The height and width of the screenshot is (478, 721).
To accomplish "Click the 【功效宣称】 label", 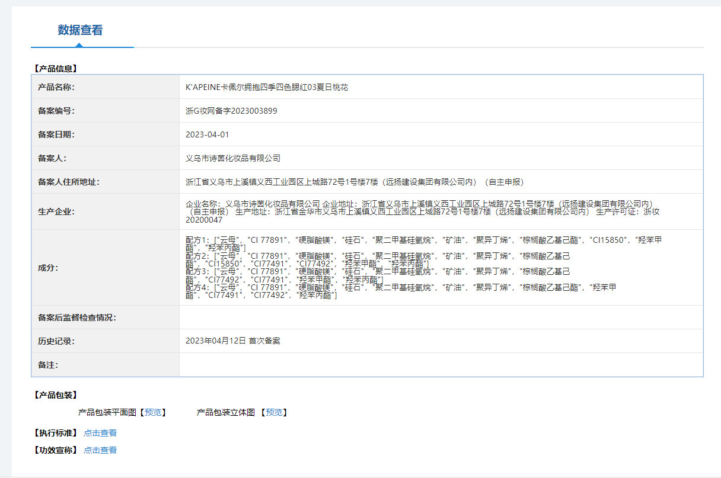I will (56, 450).
